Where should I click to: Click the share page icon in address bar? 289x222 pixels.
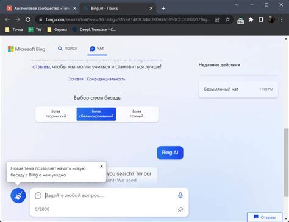(218, 19)
